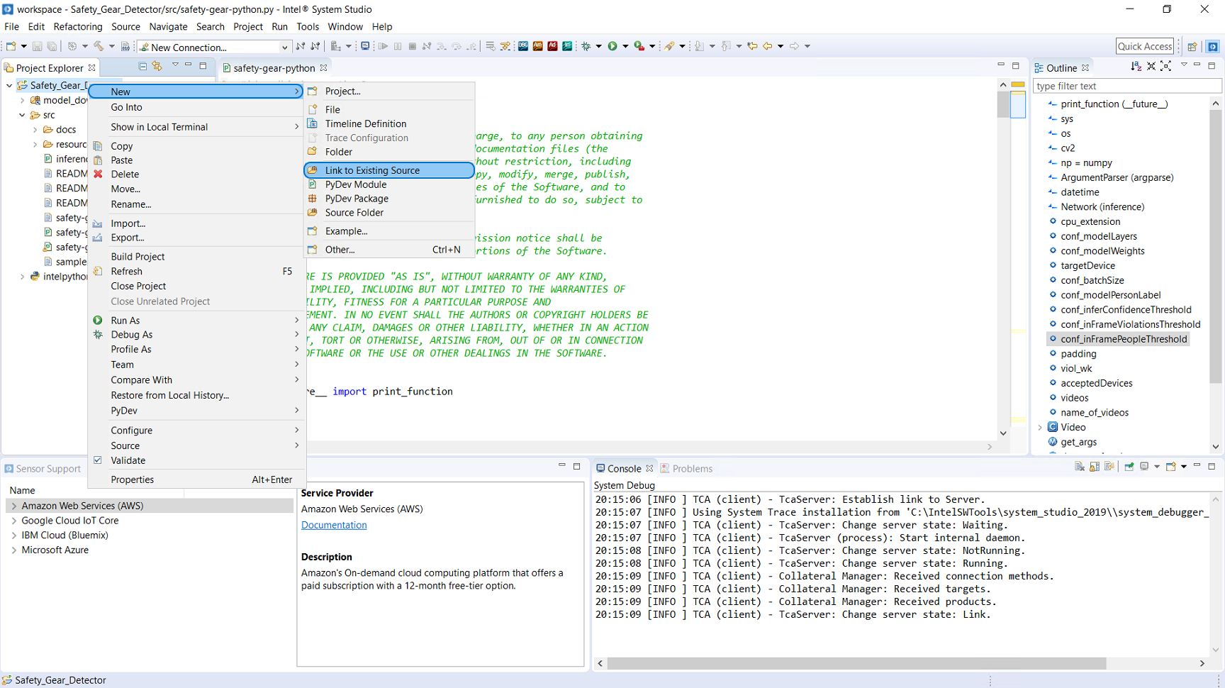Select conf_inFramePeopleThreshold in Outline
Viewport: 1225px width, 688px height.
click(1124, 339)
